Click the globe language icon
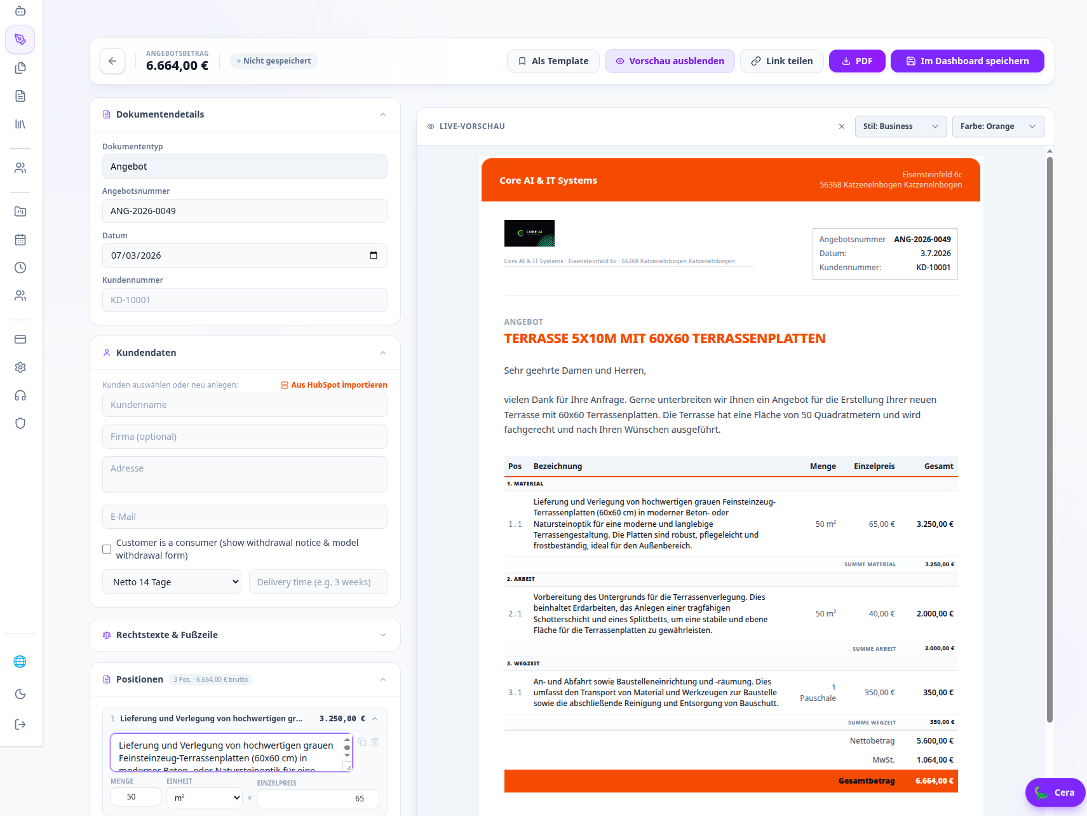 [x=20, y=662]
